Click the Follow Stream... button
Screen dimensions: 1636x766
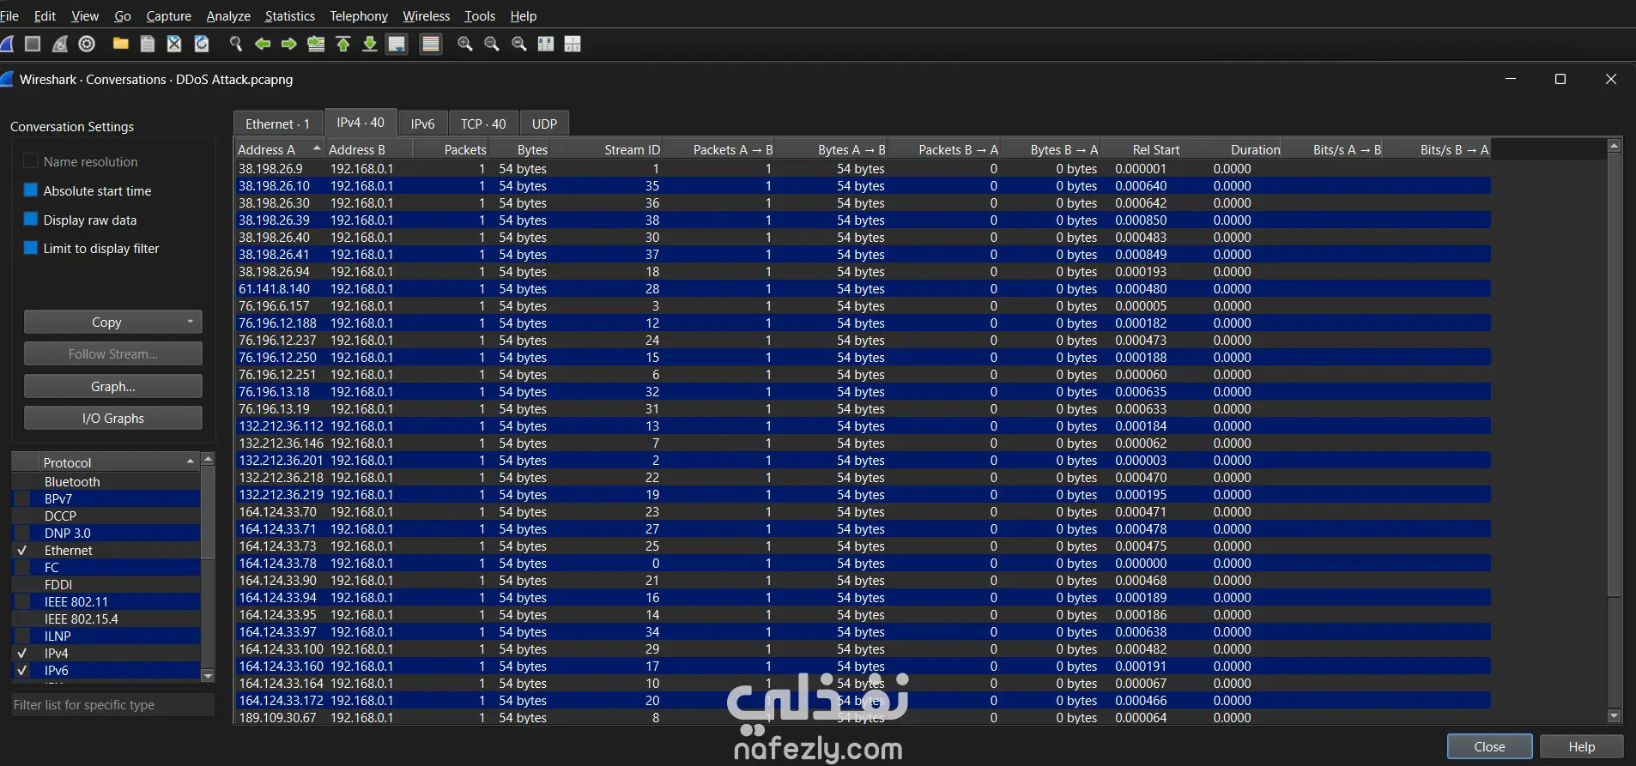tap(113, 353)
